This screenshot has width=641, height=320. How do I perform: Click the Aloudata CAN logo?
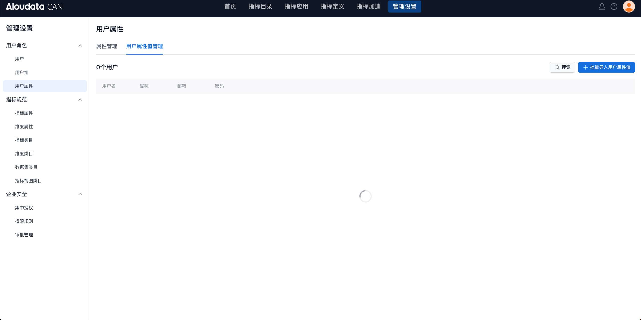34,7
